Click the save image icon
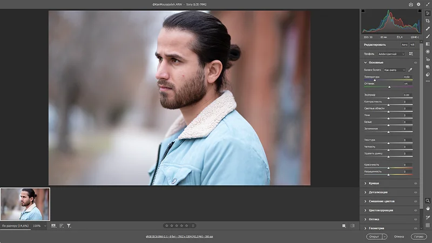This screenshot has height=243, width=432. tap(411, 4)
